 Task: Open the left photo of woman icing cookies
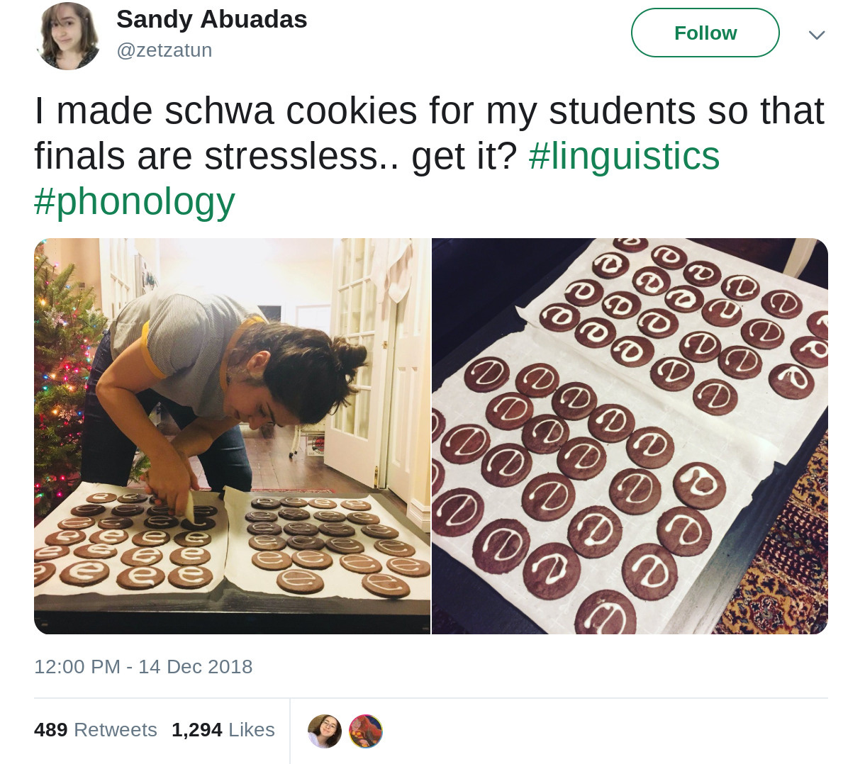[x=232, y=436]
